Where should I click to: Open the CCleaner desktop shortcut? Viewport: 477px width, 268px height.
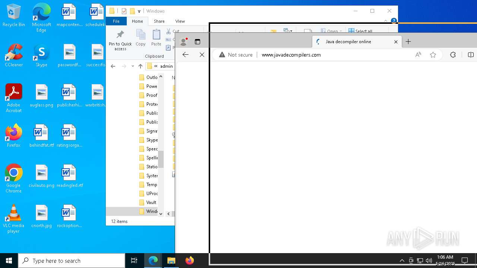[x=14, y=56]
